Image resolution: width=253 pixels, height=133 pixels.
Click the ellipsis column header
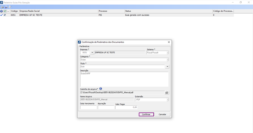pos(8,11)
